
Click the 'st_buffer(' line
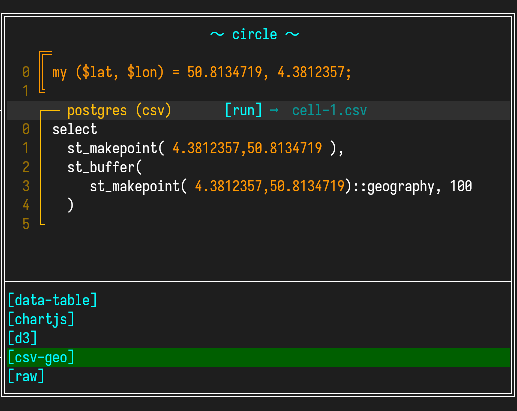(x=105, y=167)
